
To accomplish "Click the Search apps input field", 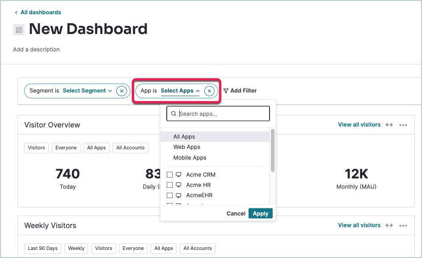I will (221, 114).
